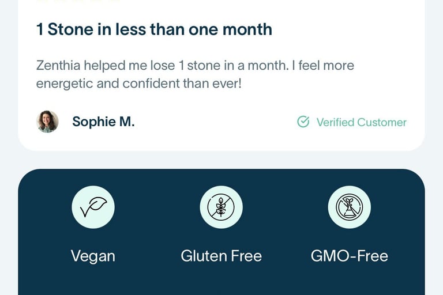Click the word "Stone" in the headline
This screenshot has width=443, height=295.
point(70,29)
